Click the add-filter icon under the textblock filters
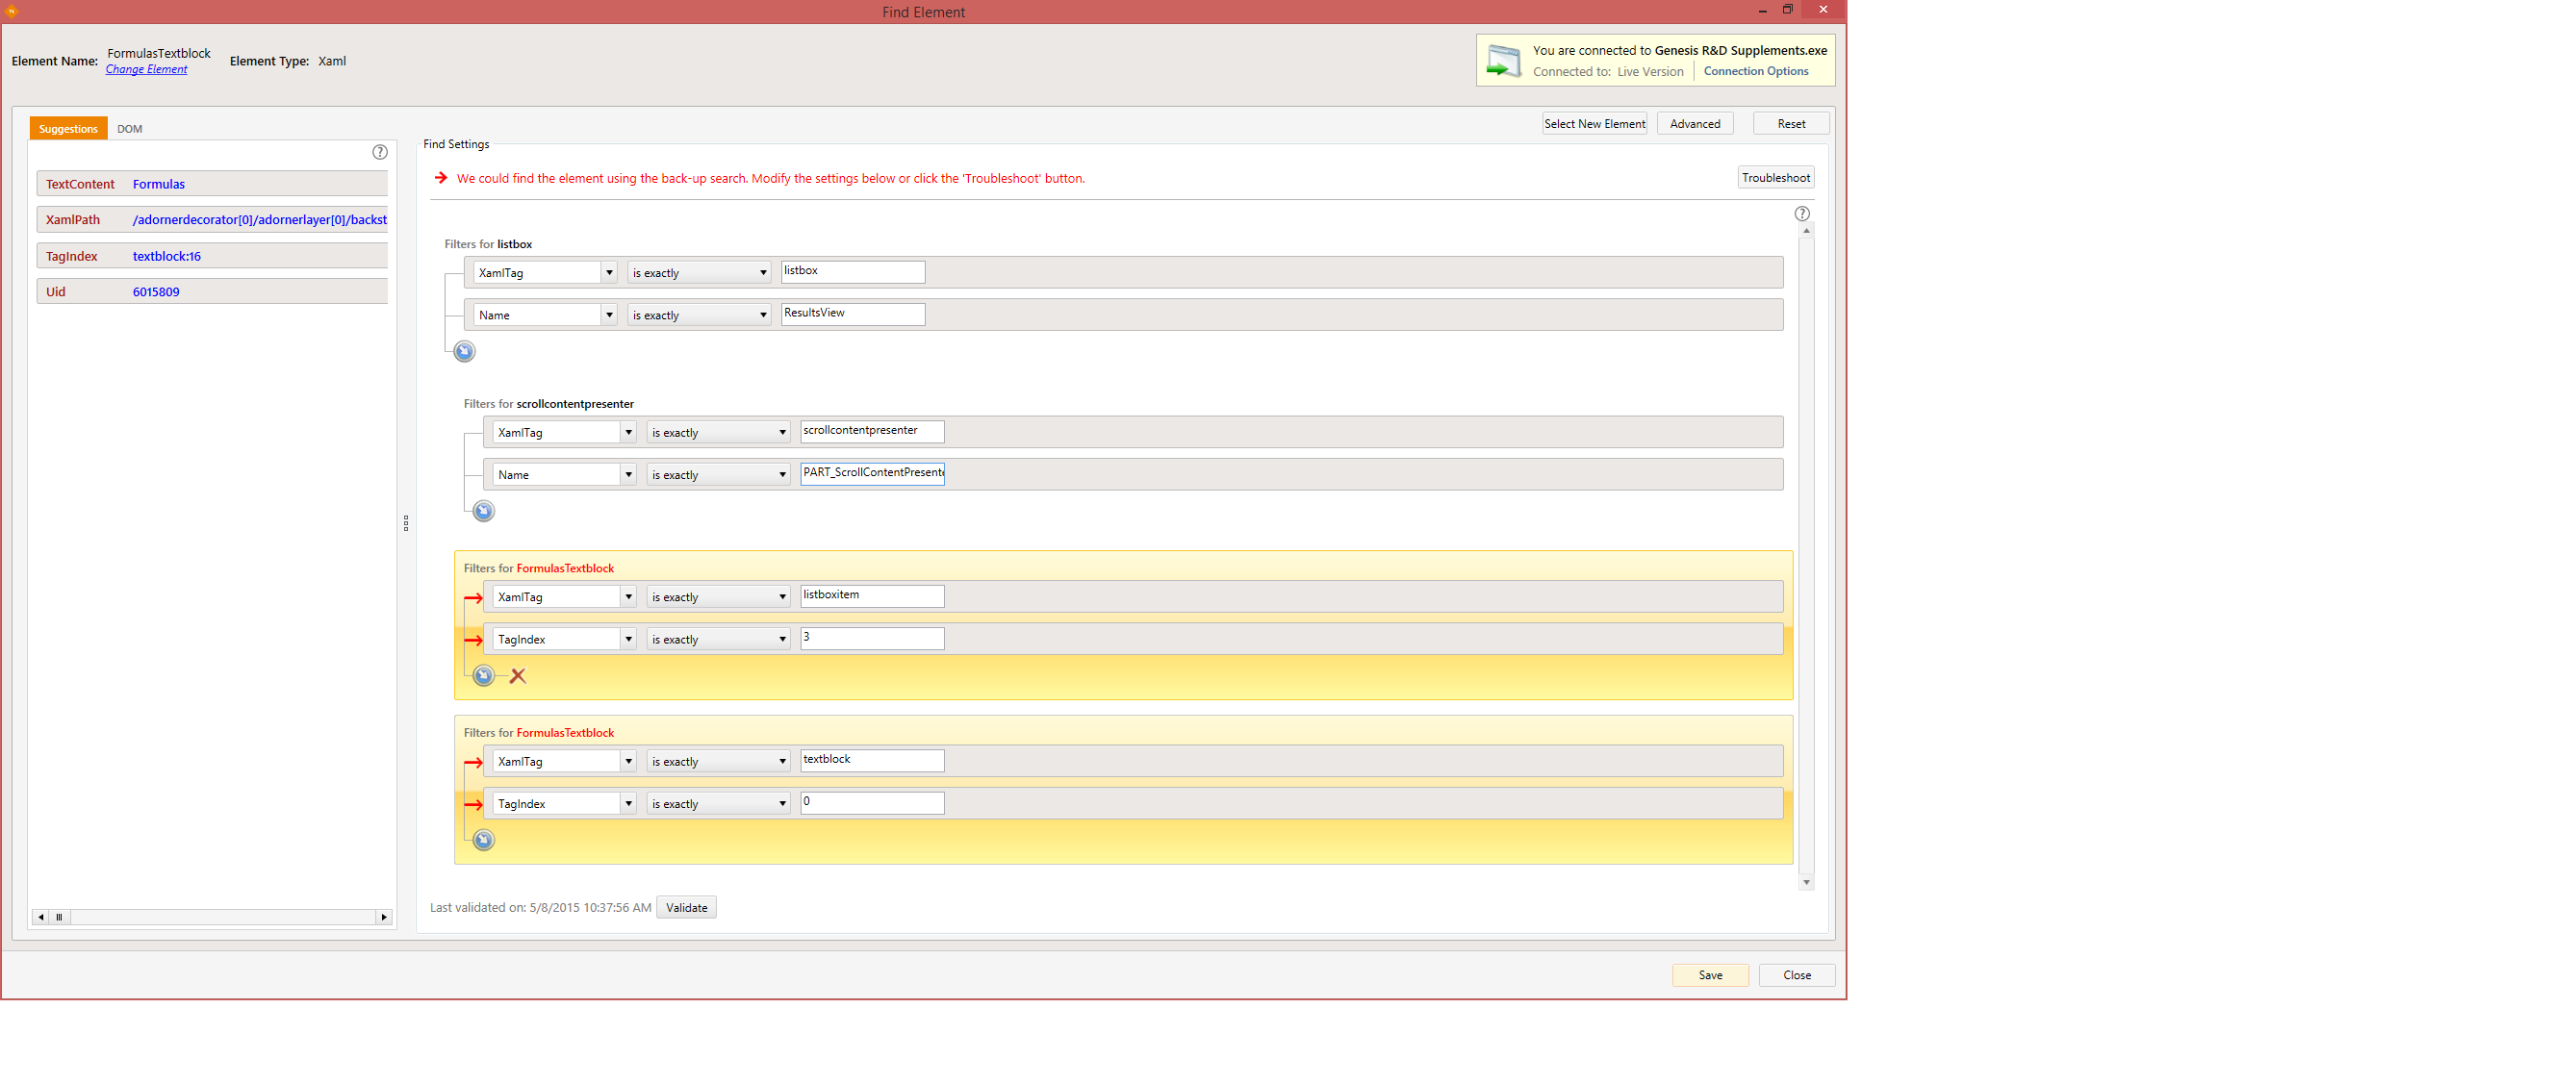 (483, 840)
